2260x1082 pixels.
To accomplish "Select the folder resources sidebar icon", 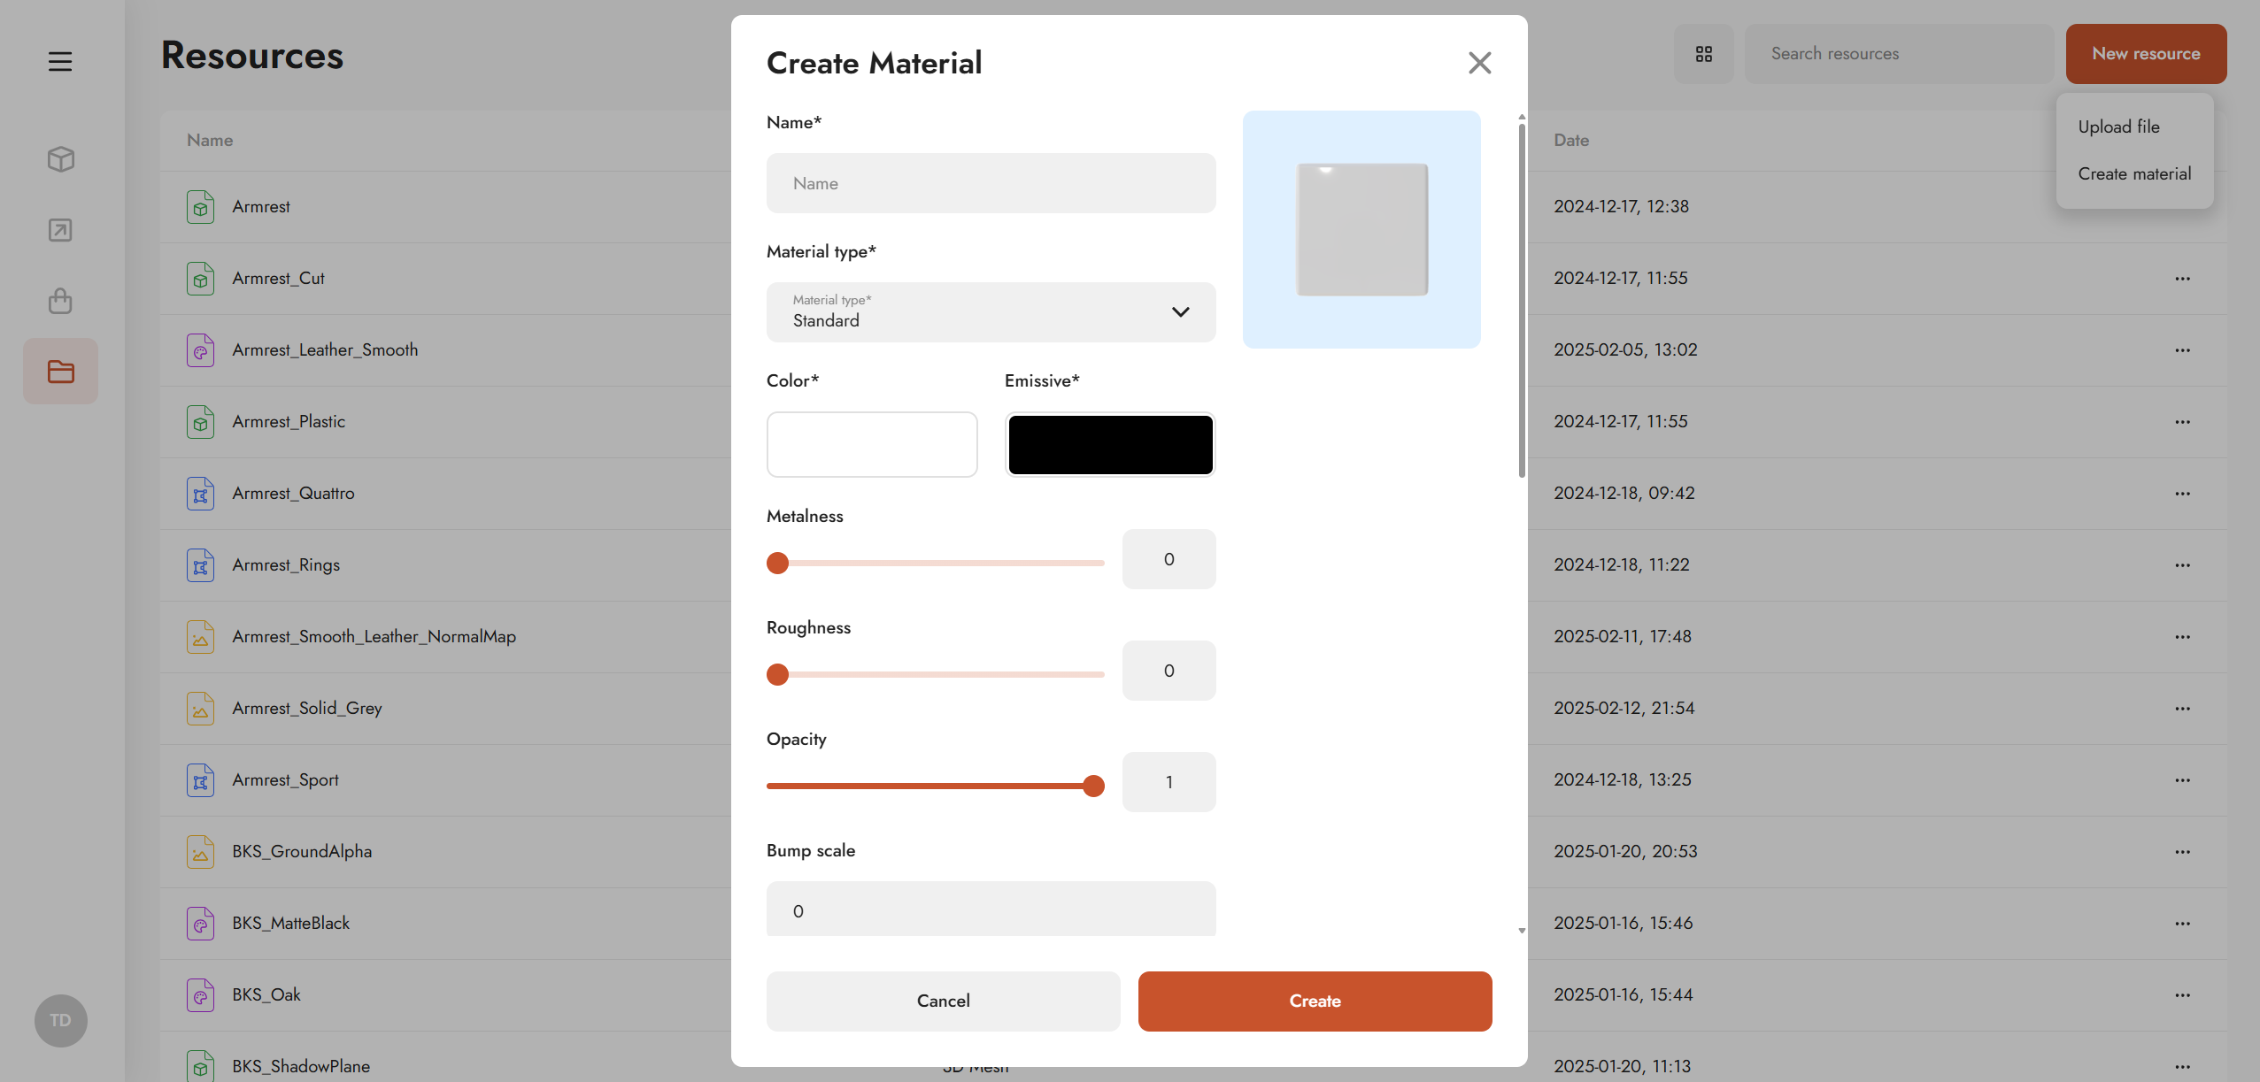I will pyautogui.click(x=60, y=372).
